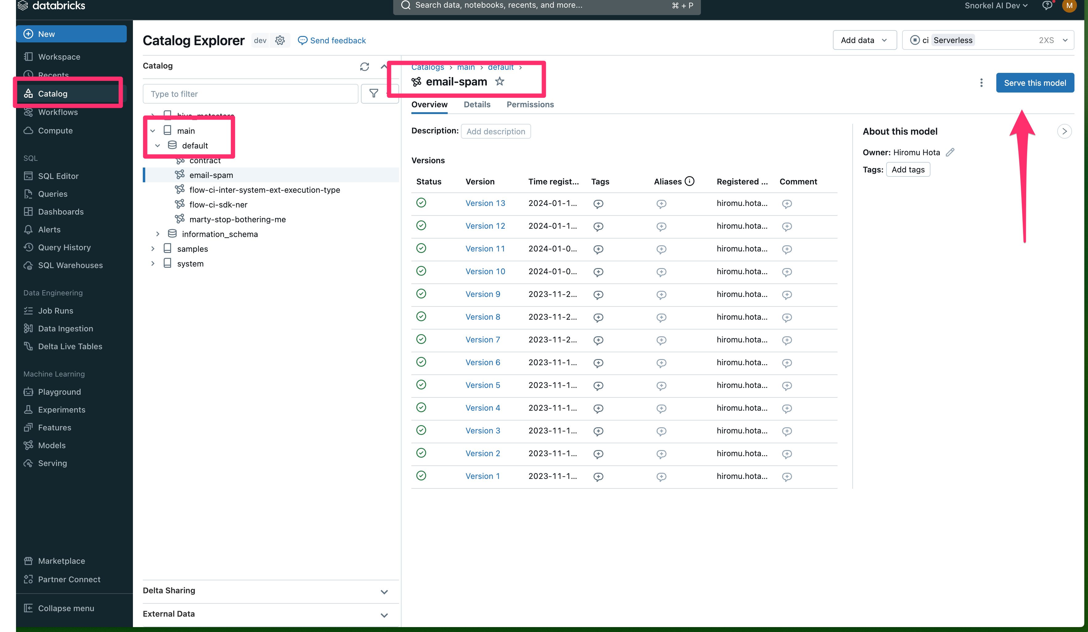Add a tag to Version 9 row

coord(598,295)
